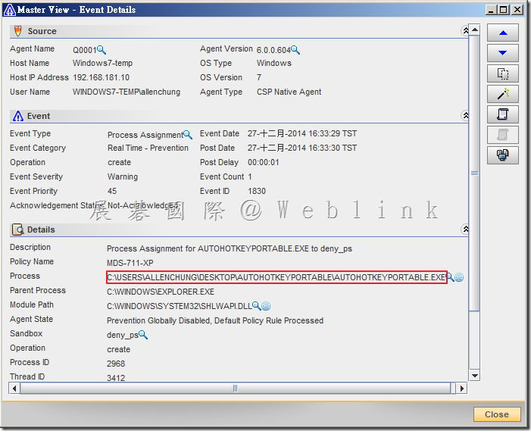The image size is (531, 431).
Task: Click the Event ID value 1830
Action: click(257, 192)
